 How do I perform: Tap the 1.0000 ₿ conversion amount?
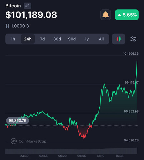(20, 26)
